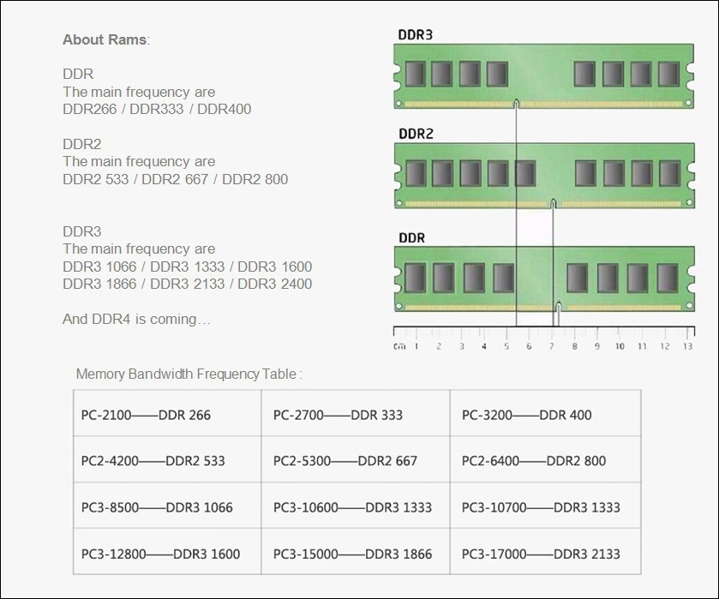Image resolution: width=719 pixels, height=599 pixels.
Task: Click the About Rams heading
Action: [x=106, y=40]
